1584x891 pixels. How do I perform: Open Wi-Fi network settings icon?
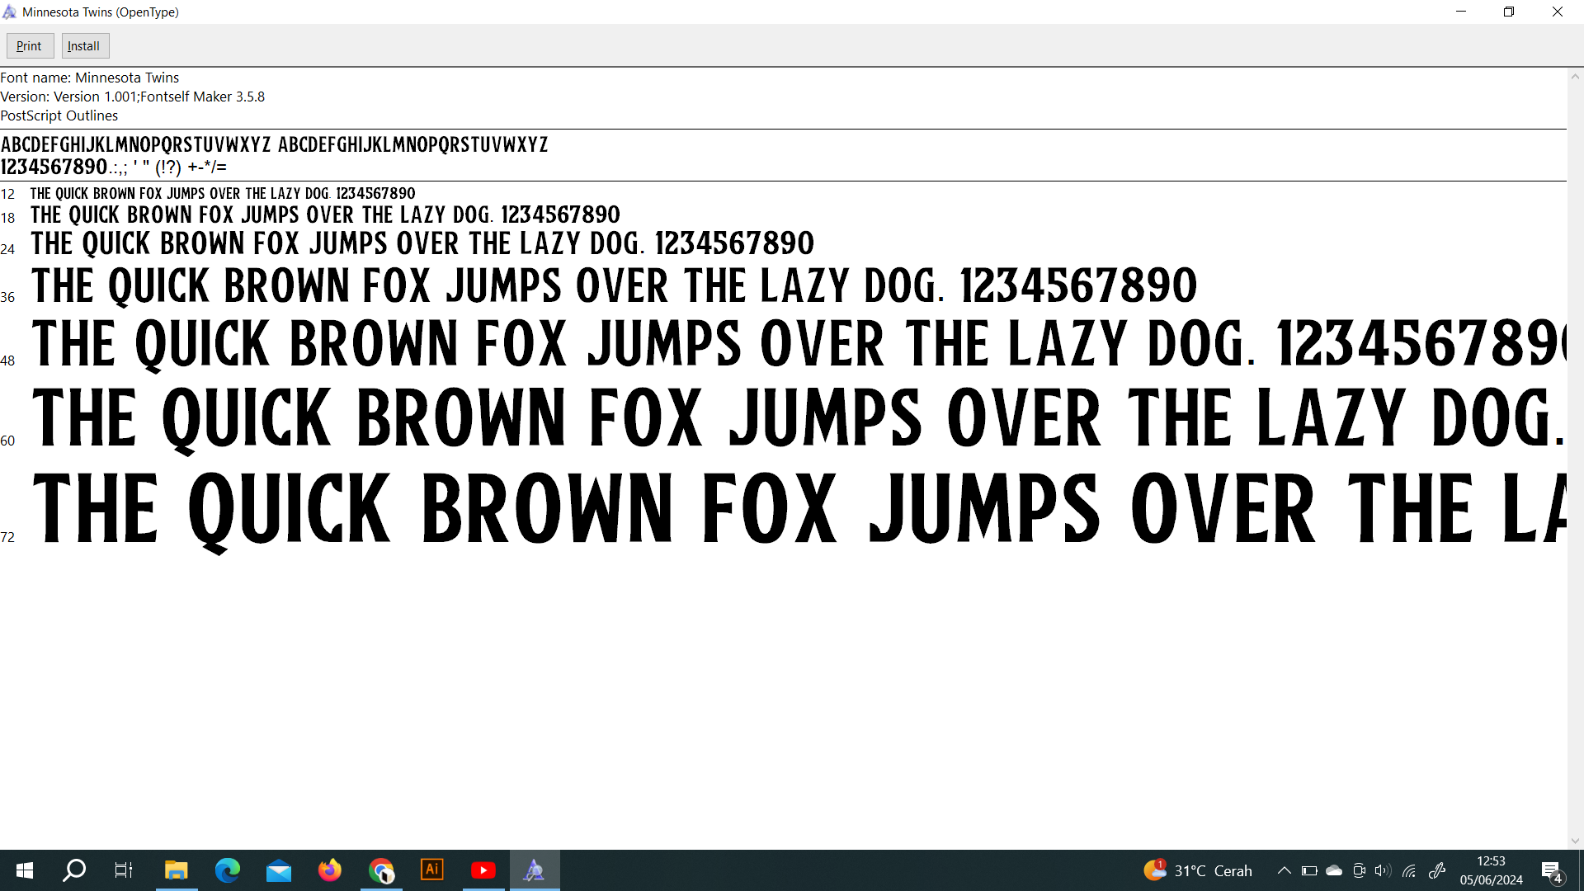point(1409,870)
